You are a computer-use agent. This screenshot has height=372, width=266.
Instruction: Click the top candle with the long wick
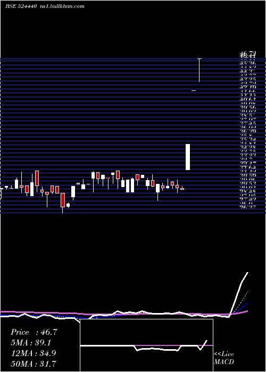pos(199,70)
